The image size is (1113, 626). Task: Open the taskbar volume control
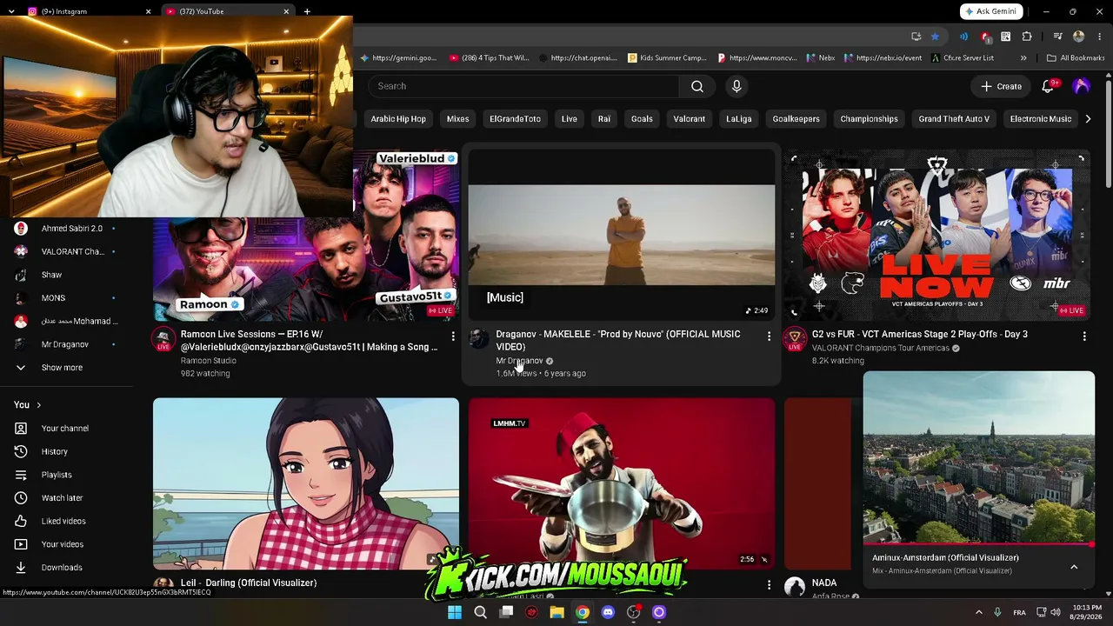(1056, 612)
